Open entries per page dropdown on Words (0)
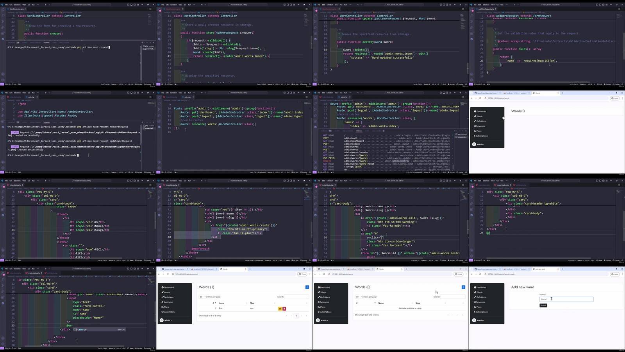Viewport: 625px width, 352px height. click(x=358, y=297)
